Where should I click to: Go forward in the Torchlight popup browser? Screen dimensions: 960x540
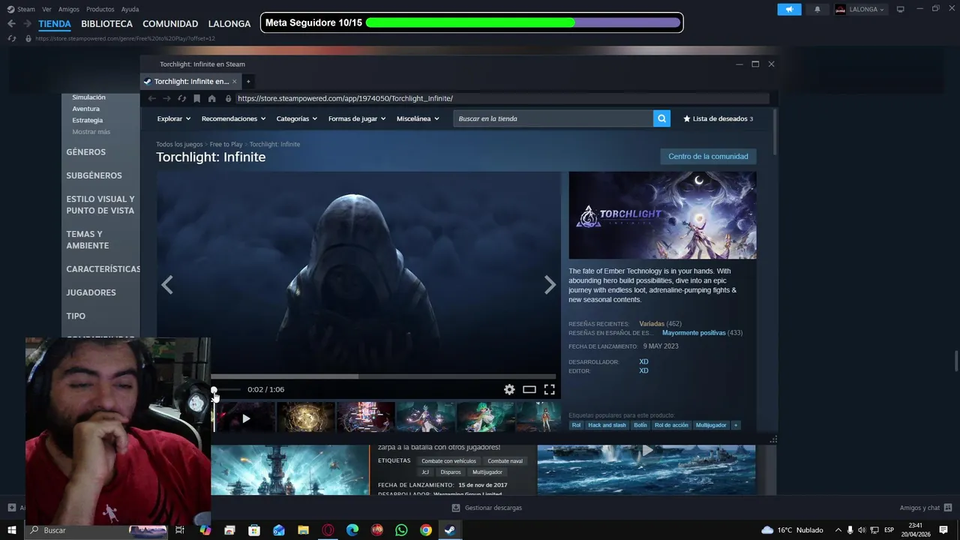(166, 98)
